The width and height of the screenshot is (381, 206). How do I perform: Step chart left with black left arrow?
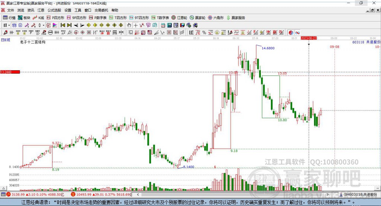(x=76, y=25)
